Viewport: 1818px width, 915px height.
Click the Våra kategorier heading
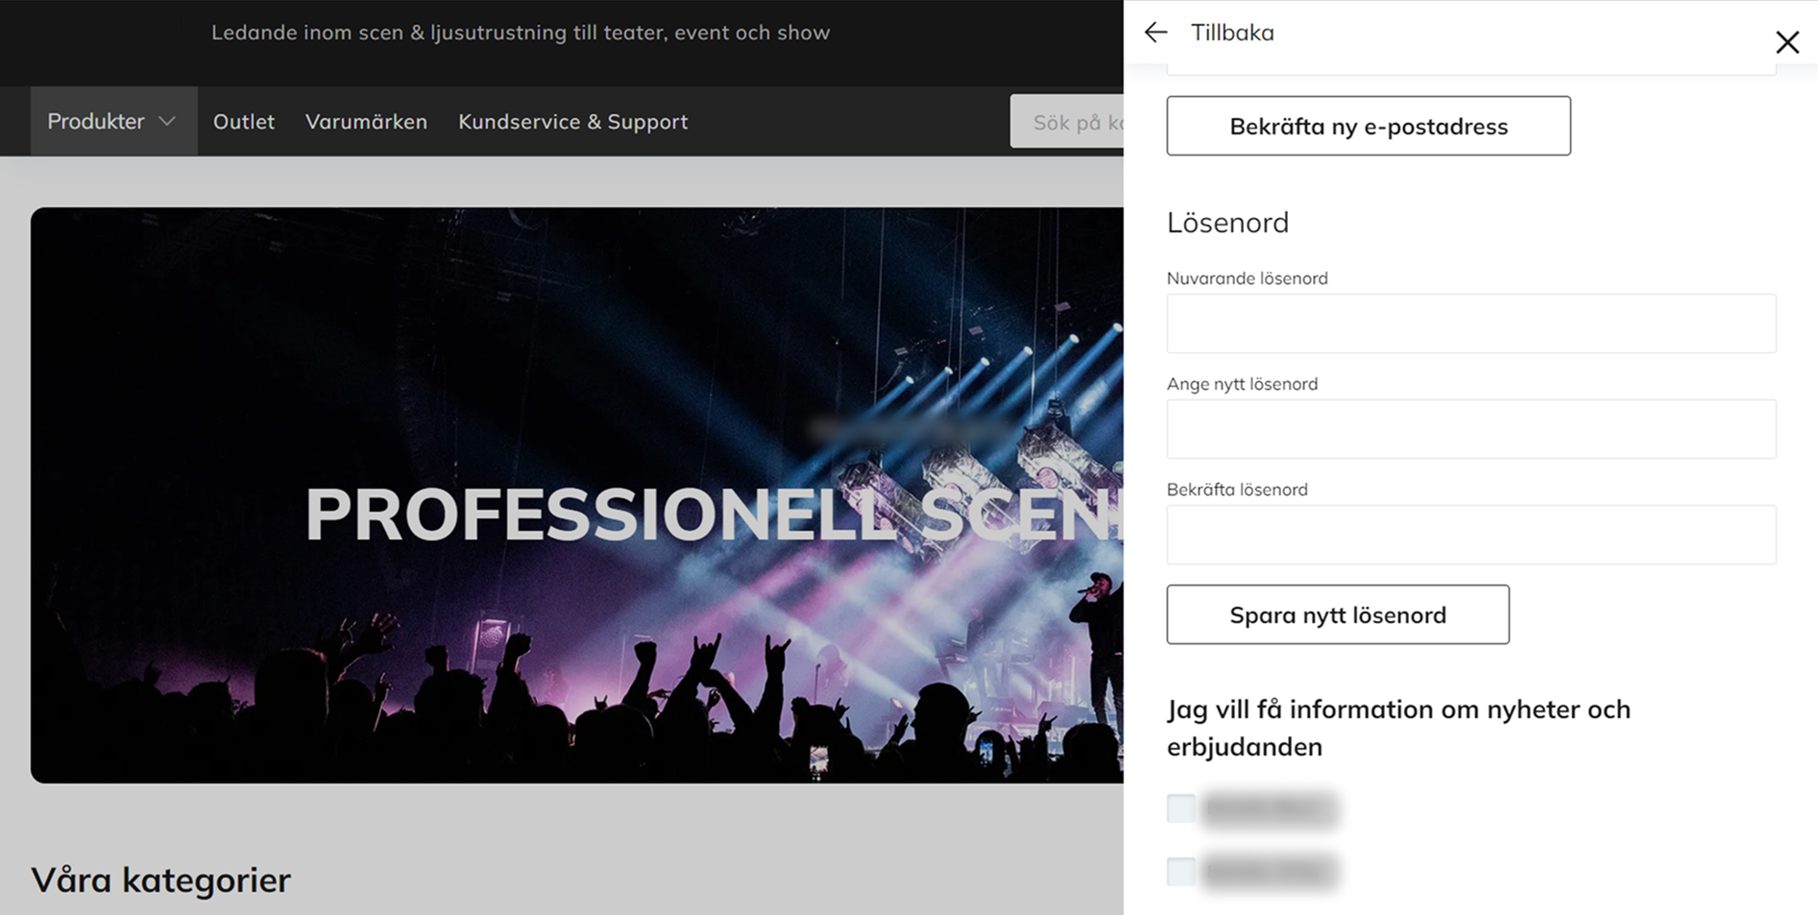click(x=160, y=879)
